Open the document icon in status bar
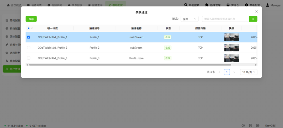The image size is (283, 128). 251,125
